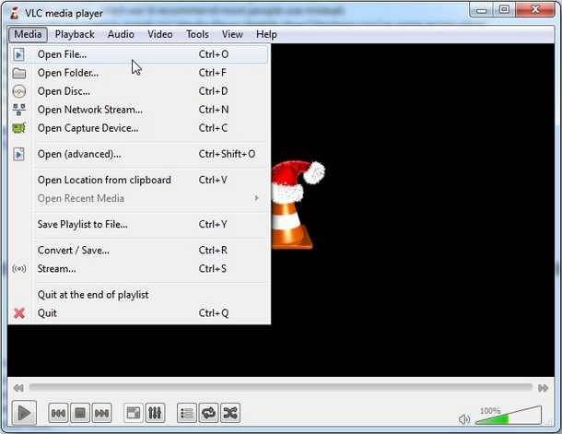Click the Open (advanced) icon

pyautogui.click(x=19, y=154)
